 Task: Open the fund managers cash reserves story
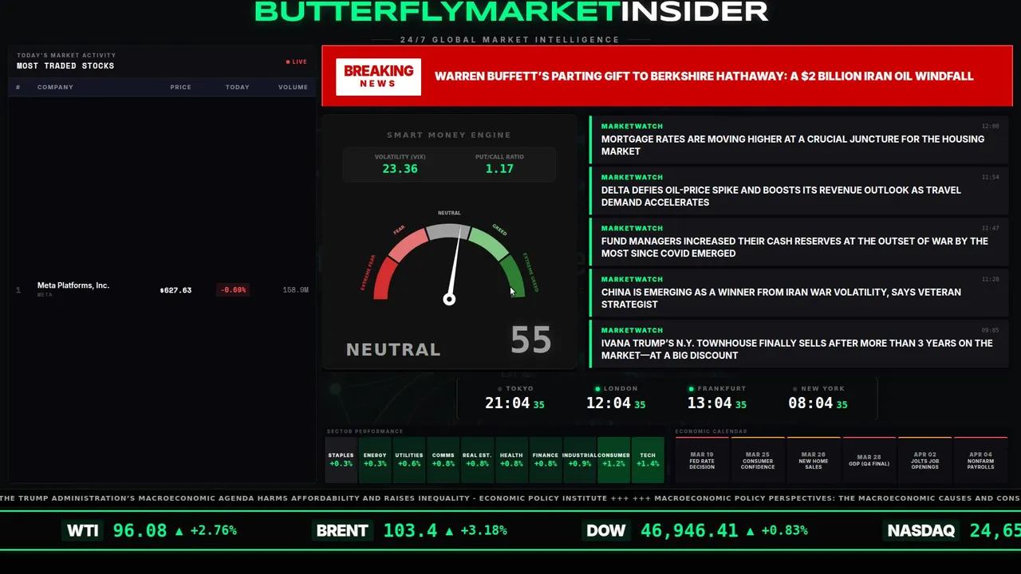(x=799, y=241)
